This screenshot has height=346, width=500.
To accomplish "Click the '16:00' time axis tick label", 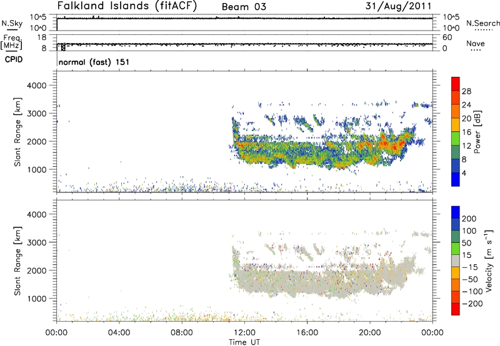I will (307, 333).
